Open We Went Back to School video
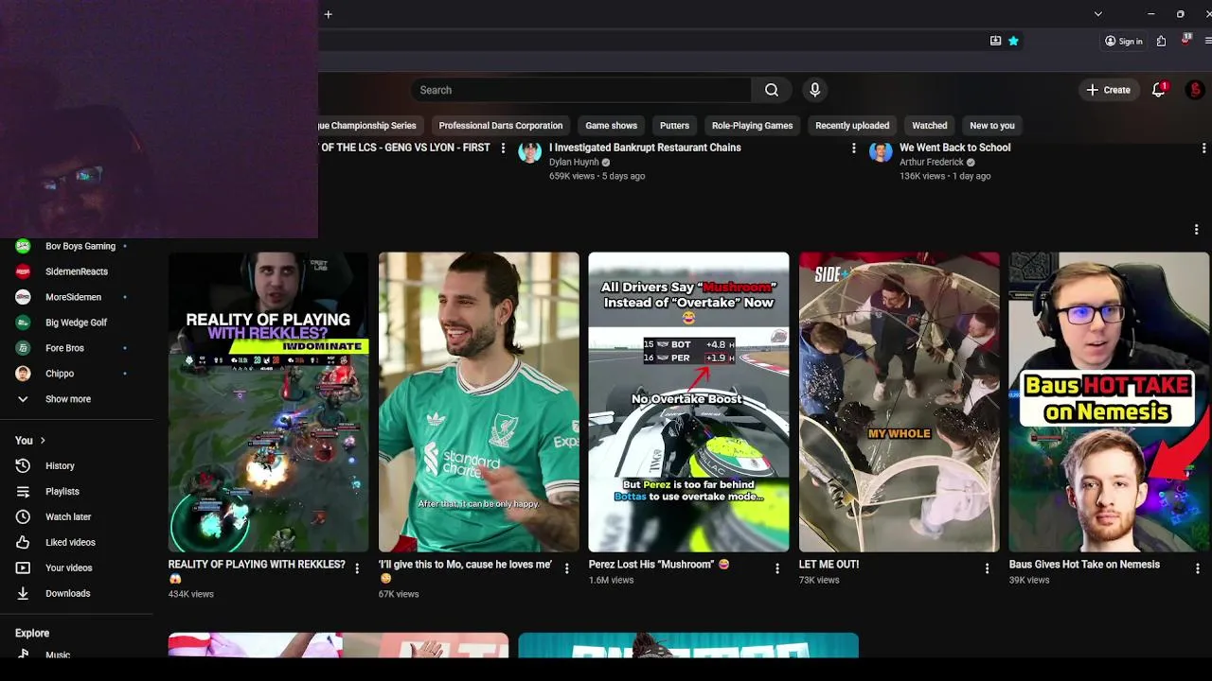Viewport: 1212px width, 681px height. coord(954,148)
